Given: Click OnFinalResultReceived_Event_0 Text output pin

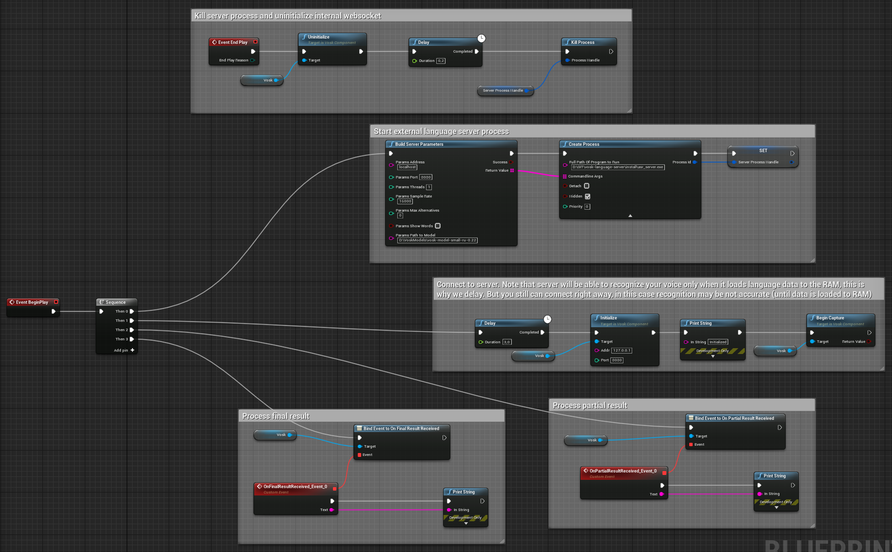Looking at the screenshot, I should (x=331, y=510).
